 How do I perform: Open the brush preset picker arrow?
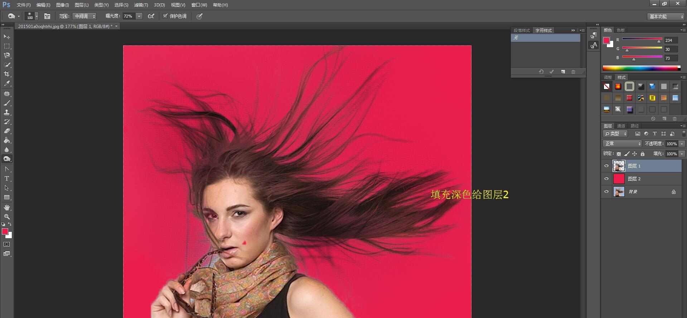[37, 16]
